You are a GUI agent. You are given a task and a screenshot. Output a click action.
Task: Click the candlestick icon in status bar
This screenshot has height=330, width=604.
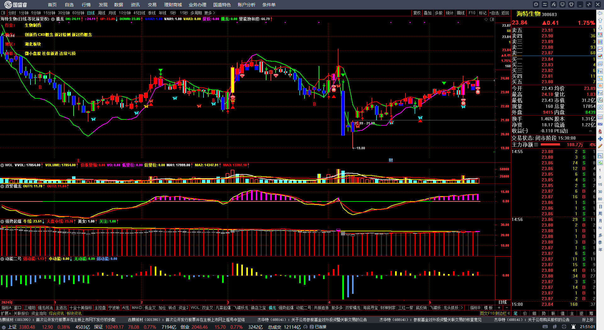[554, 327]
